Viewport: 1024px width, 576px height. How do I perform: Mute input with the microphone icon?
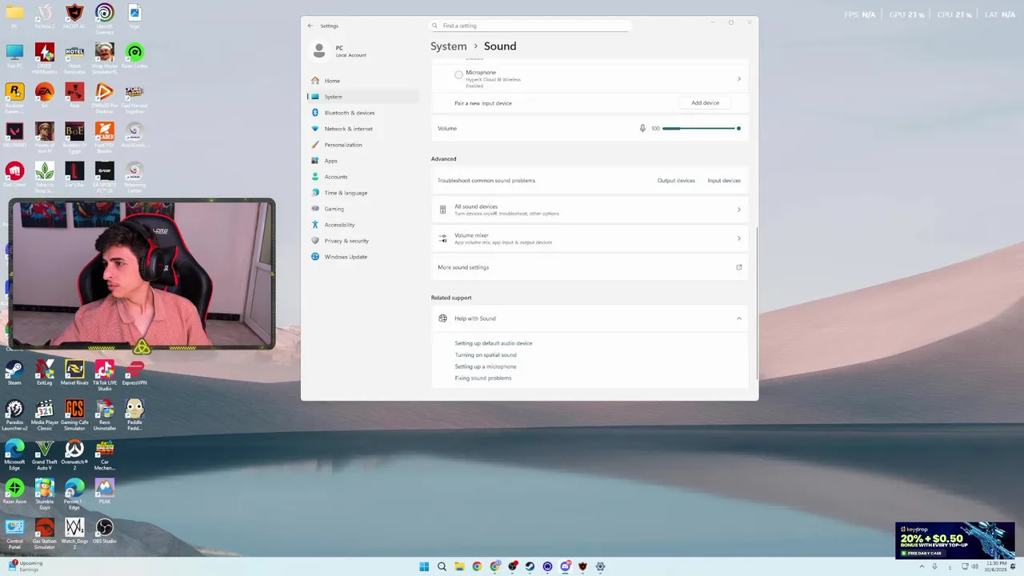tap(642, 128)
